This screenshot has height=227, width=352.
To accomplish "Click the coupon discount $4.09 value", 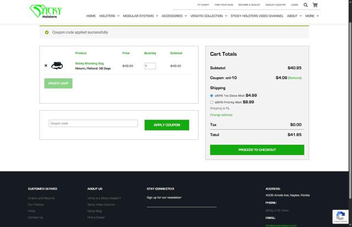I will point(281,78).
